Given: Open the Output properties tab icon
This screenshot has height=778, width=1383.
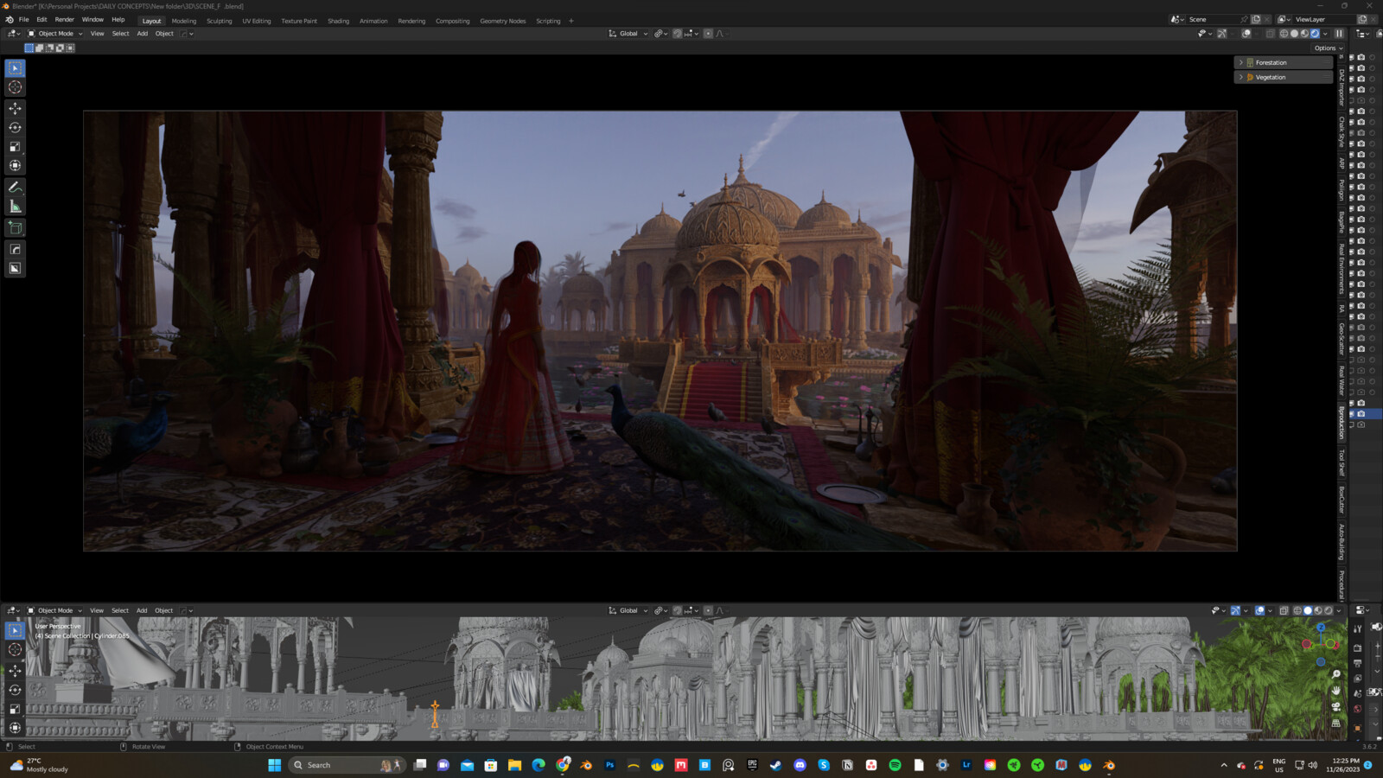Looking at the screenshot, I should [1357, 663].
